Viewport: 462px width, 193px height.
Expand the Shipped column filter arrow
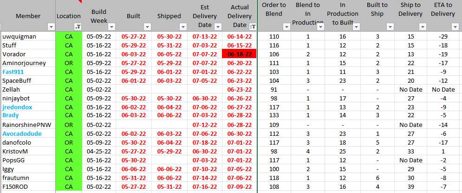pos(182,27)
